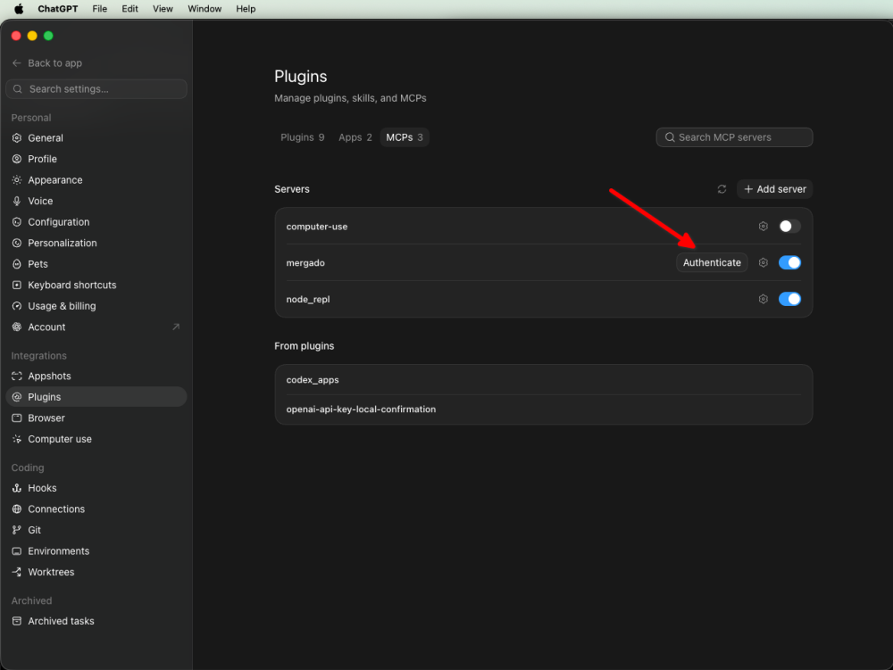Viewport: 893px width, 670px height.
Task: Disable the mergado server toggle
Action: coord(789,263)
